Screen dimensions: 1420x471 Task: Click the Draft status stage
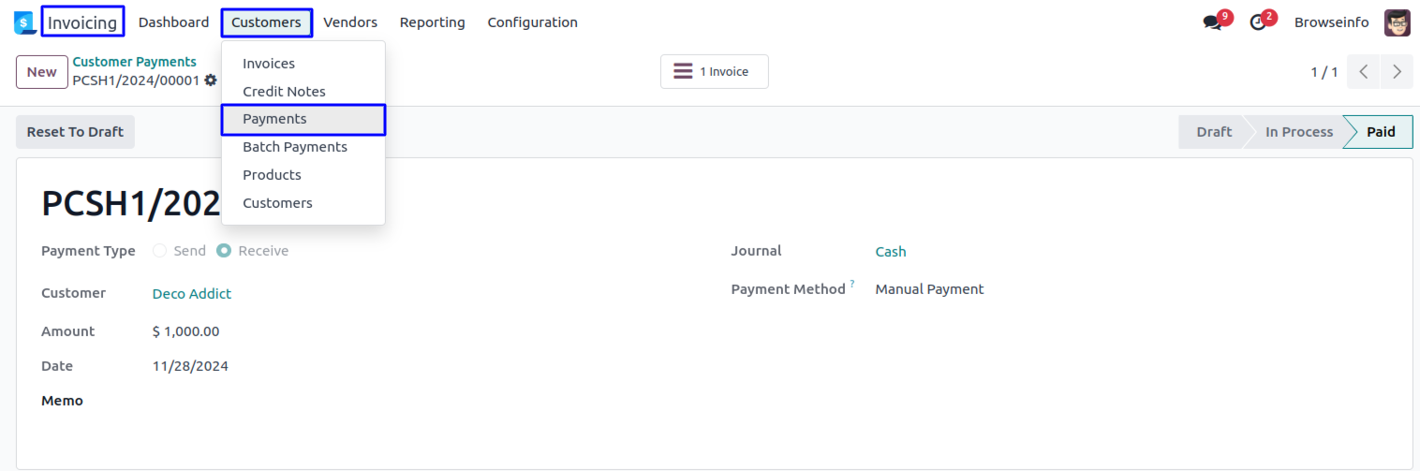point(1213,132)
